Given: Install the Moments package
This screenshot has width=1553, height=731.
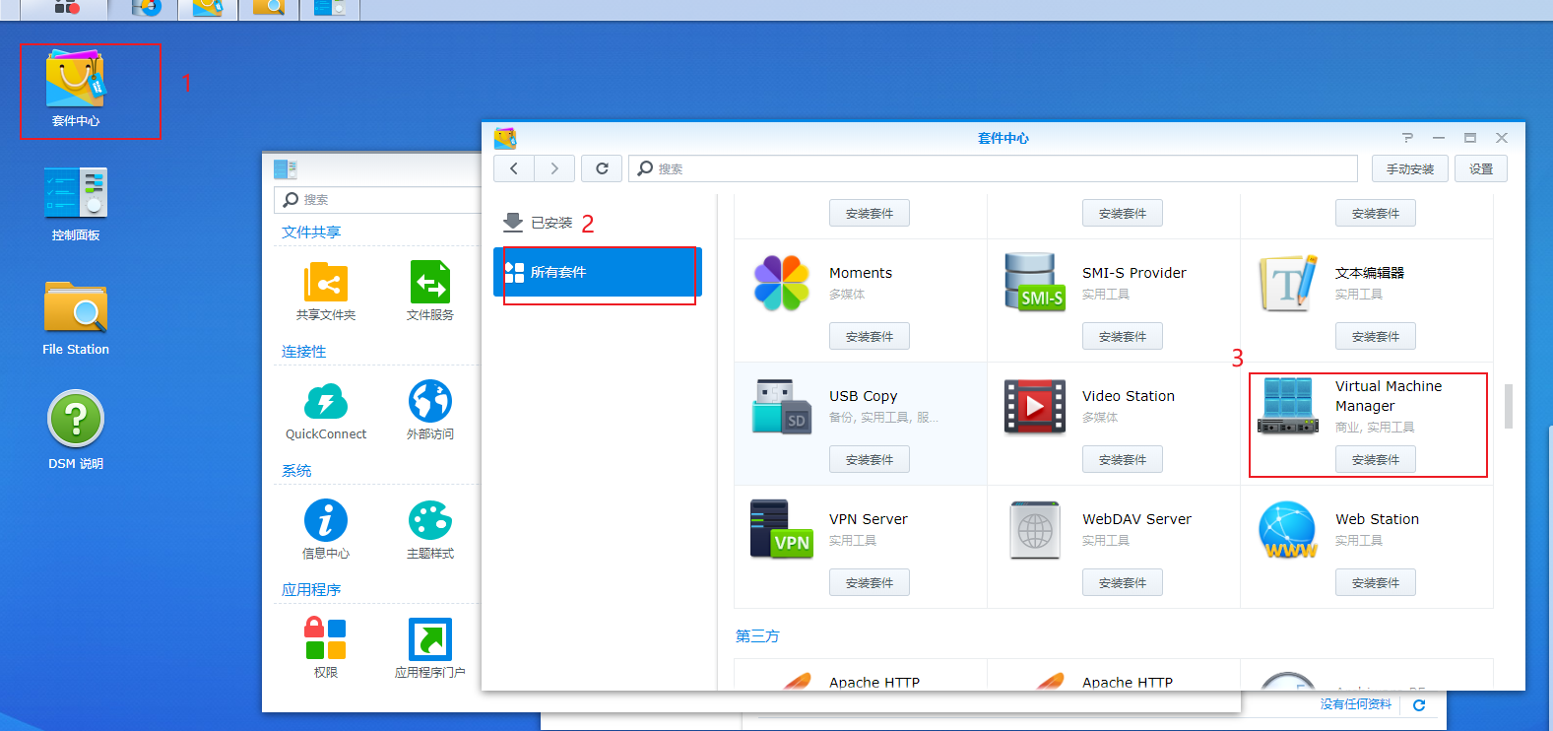Looking at the screenshot, I should click(870, 336).
